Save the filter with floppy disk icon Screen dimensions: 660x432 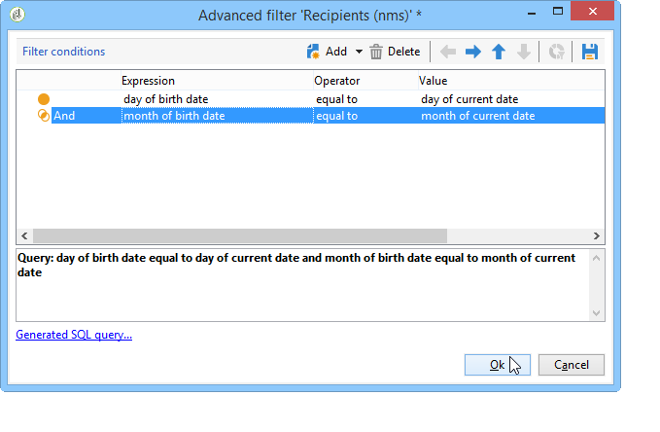click(590, 52)
